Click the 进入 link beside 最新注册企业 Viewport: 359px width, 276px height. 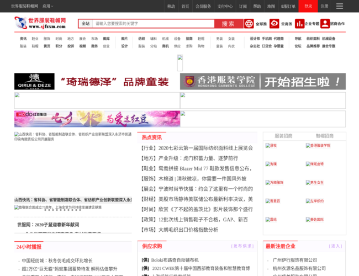(x=335, y=246)
